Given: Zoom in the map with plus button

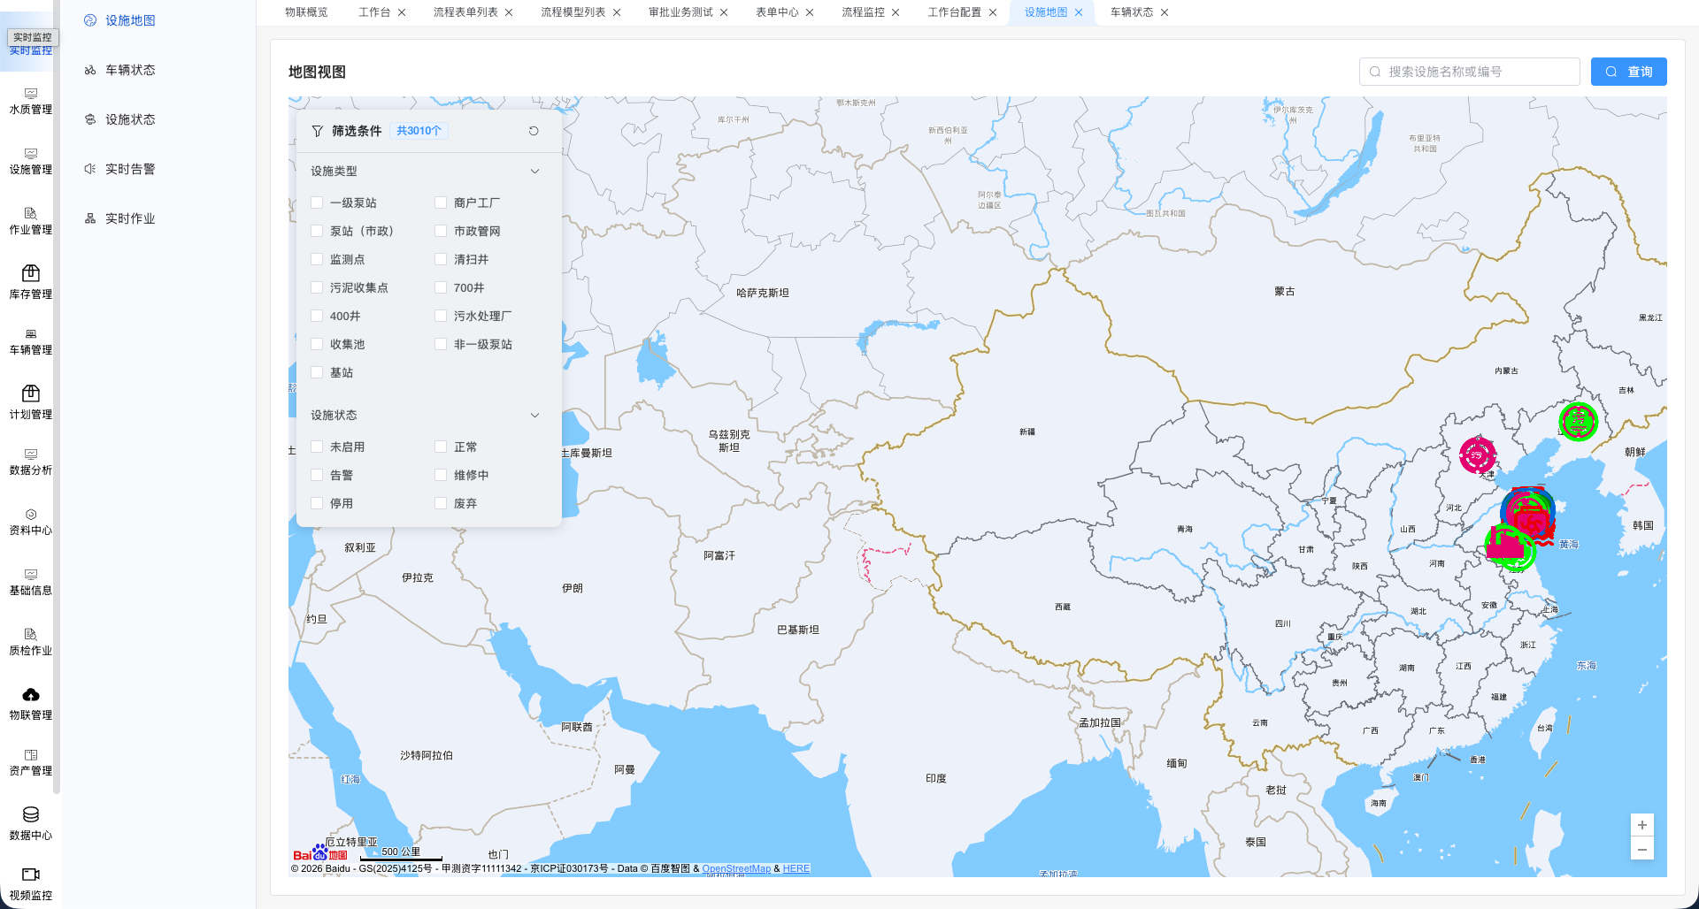Looking at the screenshot, I should pos(1641,825).
